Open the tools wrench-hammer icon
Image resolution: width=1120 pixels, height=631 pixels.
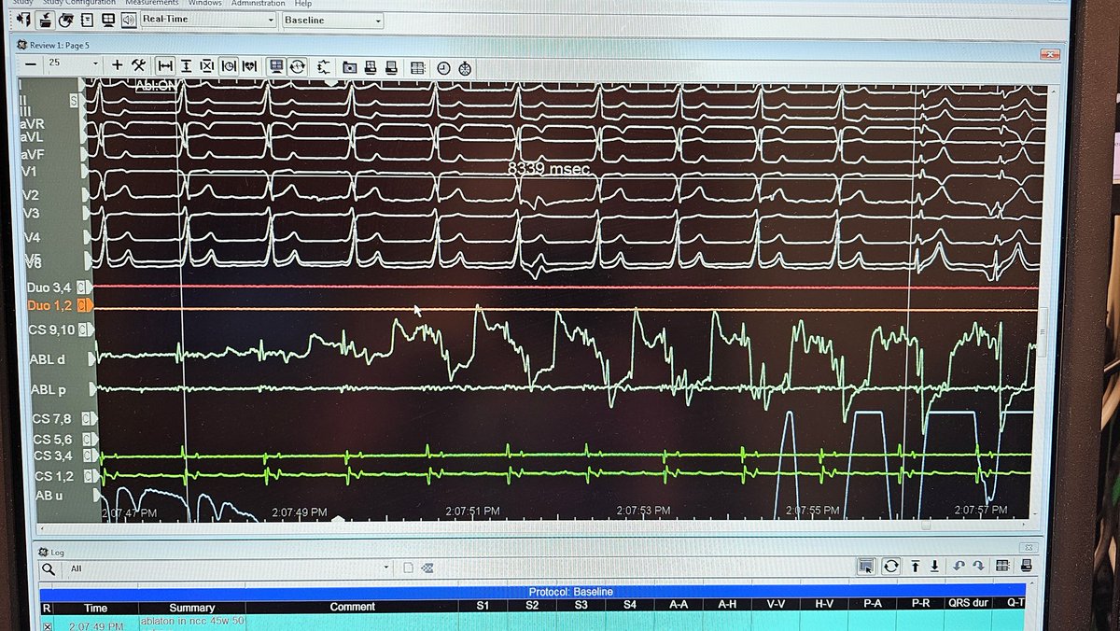click(x=138, y=65)
